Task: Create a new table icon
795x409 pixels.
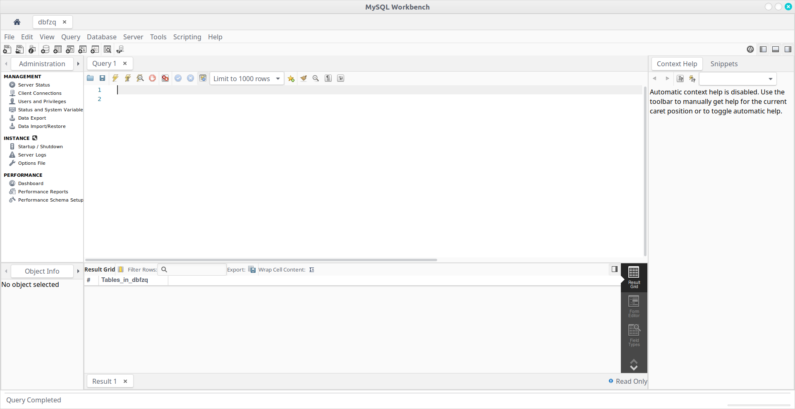Action: pyautogui.click(x=57, y=49)
